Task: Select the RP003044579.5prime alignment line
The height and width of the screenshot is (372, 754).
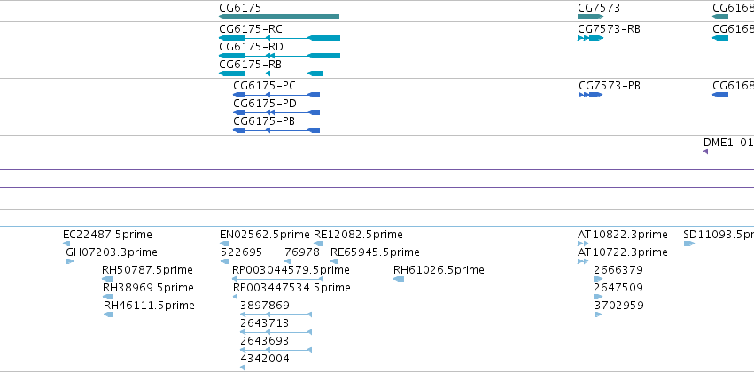Action: coord(278,279)
